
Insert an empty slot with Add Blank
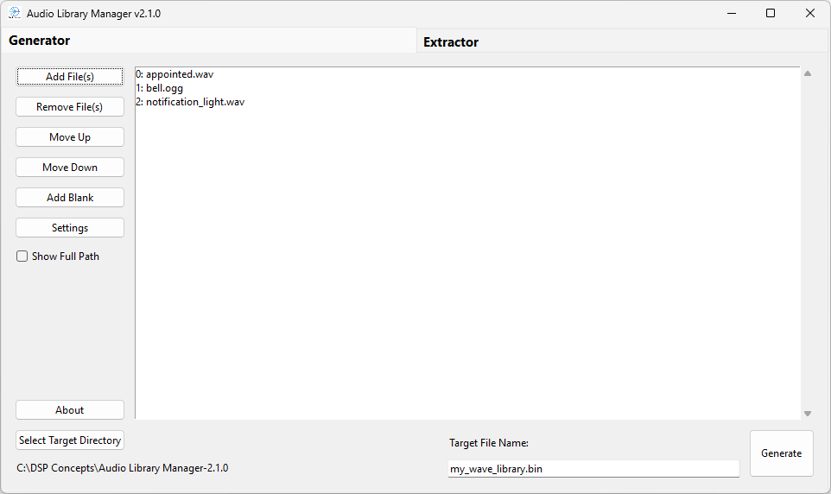[x=70, y=198]
